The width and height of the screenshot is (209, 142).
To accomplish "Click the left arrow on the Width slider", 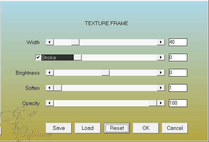I will click(x=50, y=42).
